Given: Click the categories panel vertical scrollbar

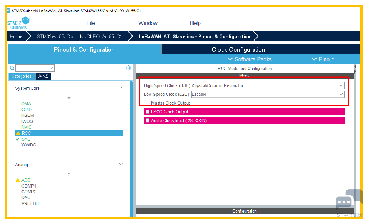Looking at the screenshot, I should coord(131,148).
